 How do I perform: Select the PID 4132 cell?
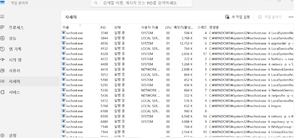(104, 48)
